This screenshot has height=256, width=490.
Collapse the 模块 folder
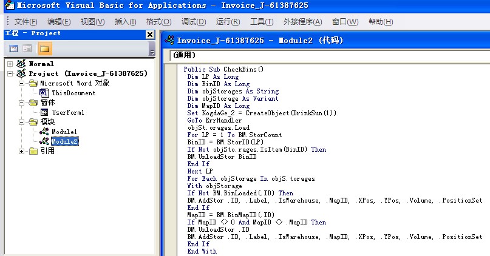21,122
